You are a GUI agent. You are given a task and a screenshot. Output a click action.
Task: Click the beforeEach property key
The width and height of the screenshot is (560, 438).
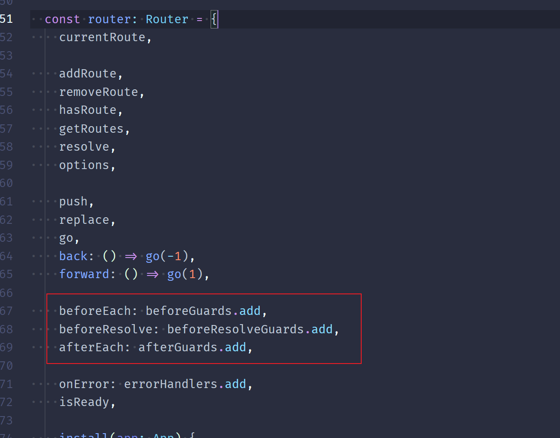click(95, 311)
